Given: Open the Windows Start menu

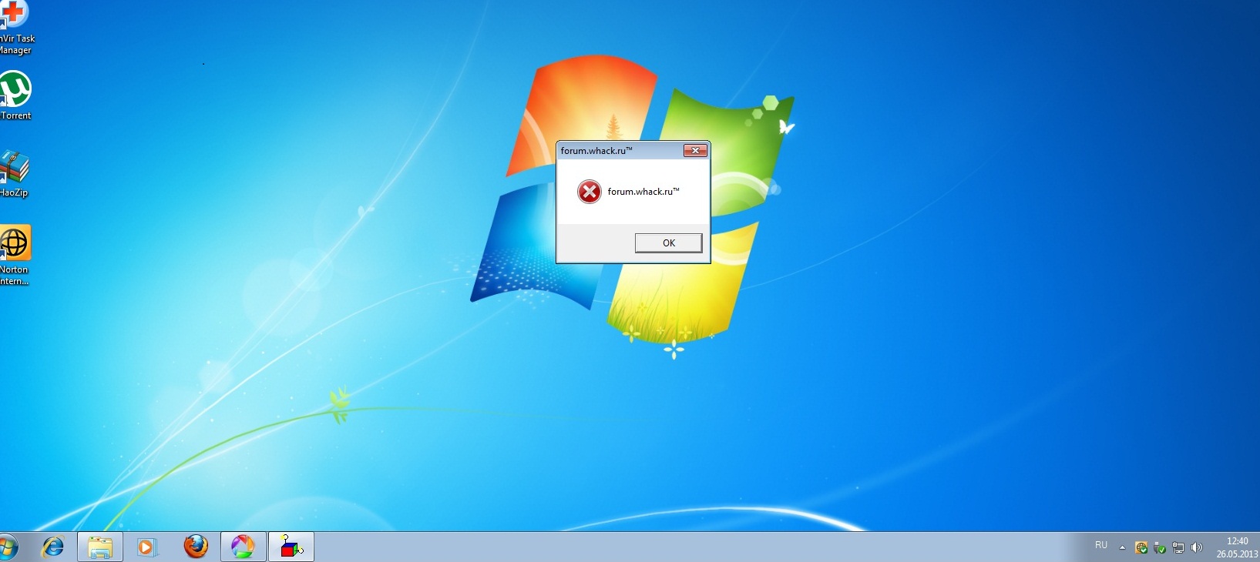Looking at the screenshot, I should (x=8, y=547).
